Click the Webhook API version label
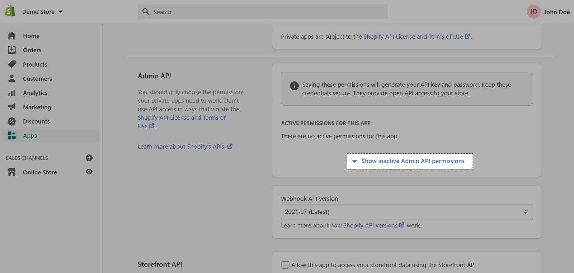 [x=309, y=199]
